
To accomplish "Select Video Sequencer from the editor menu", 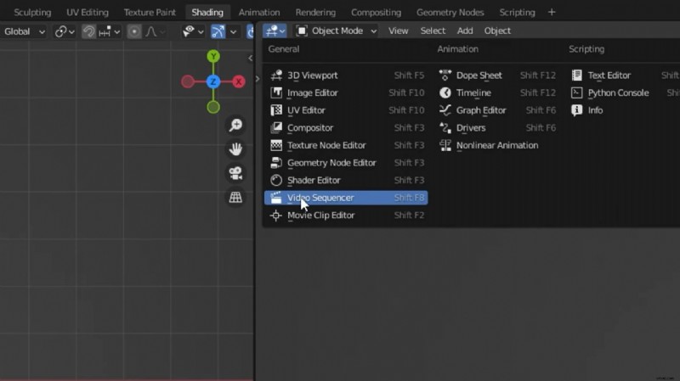I will (x=320, y=198).
